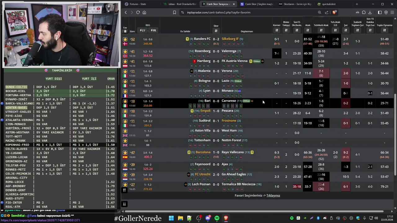The image size is (397, 223).
Task: Open the browser home page icon
Action: coord(144,12)
